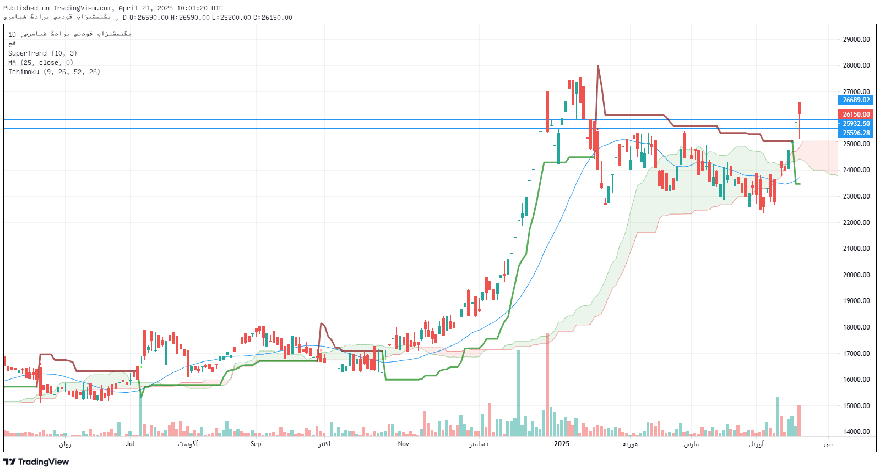
Task: Click the 25000.00 price axis value
Action: pos(856,144)
